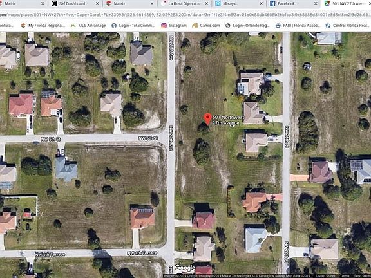The height and width of the screenshot is (278, 371).
Task: Click the FABI bookmark icon
Action: tap(278, 26)
